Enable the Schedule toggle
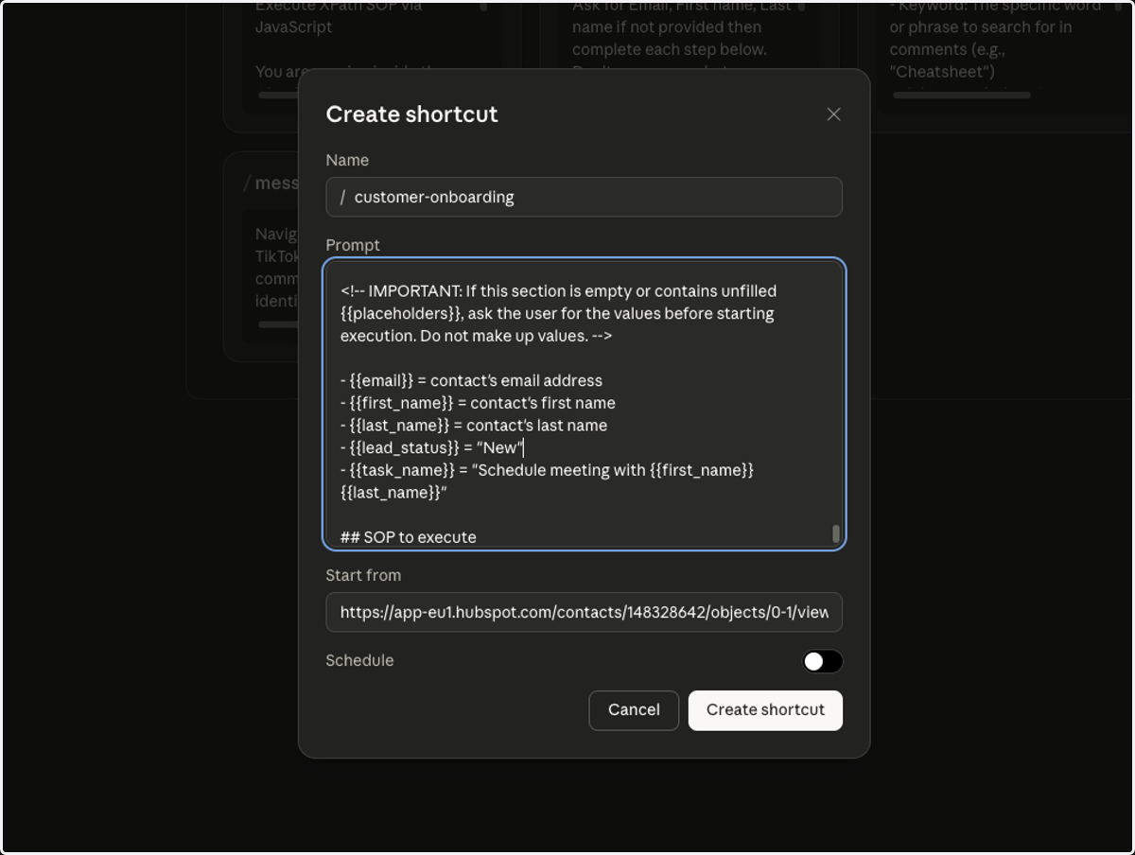The height and width of the screenshot is (855, 1135). (x=822, y=661)
